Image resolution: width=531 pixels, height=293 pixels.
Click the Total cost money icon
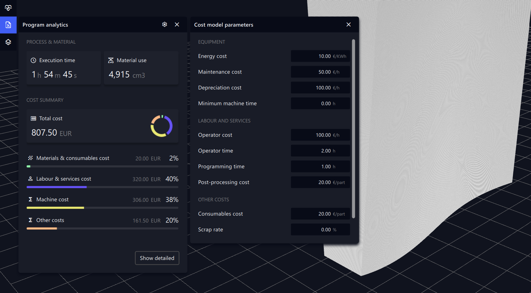click(33, 119)
